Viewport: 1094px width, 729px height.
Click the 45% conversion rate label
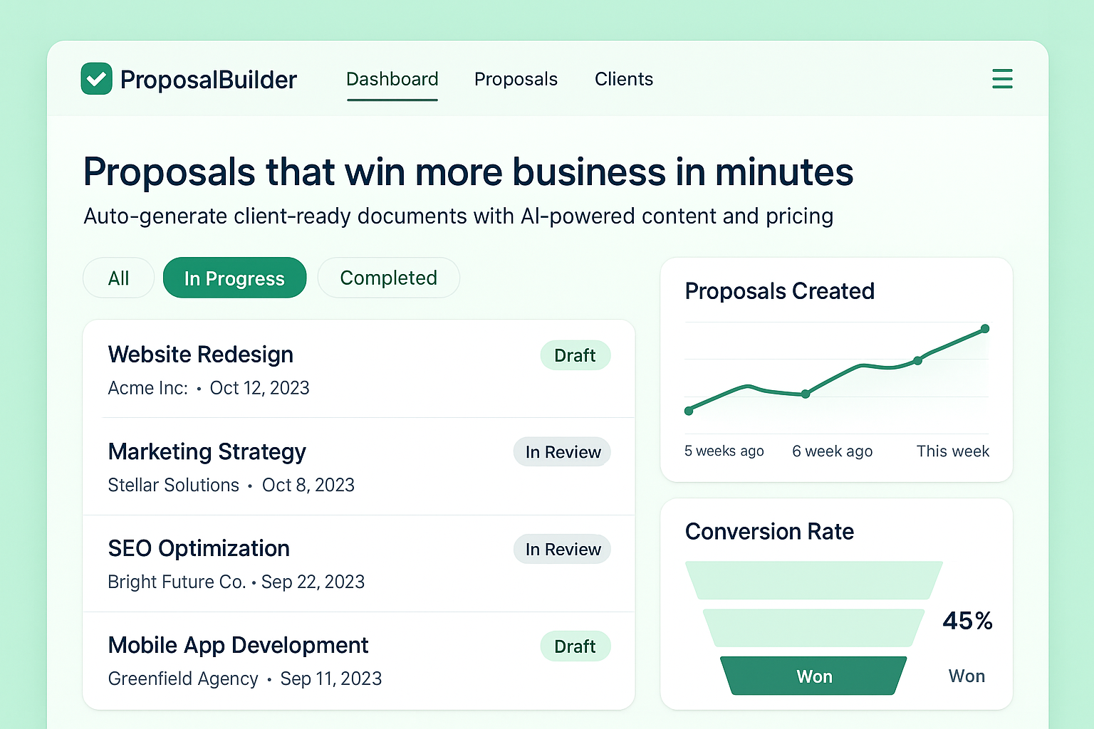coord(967,620)
